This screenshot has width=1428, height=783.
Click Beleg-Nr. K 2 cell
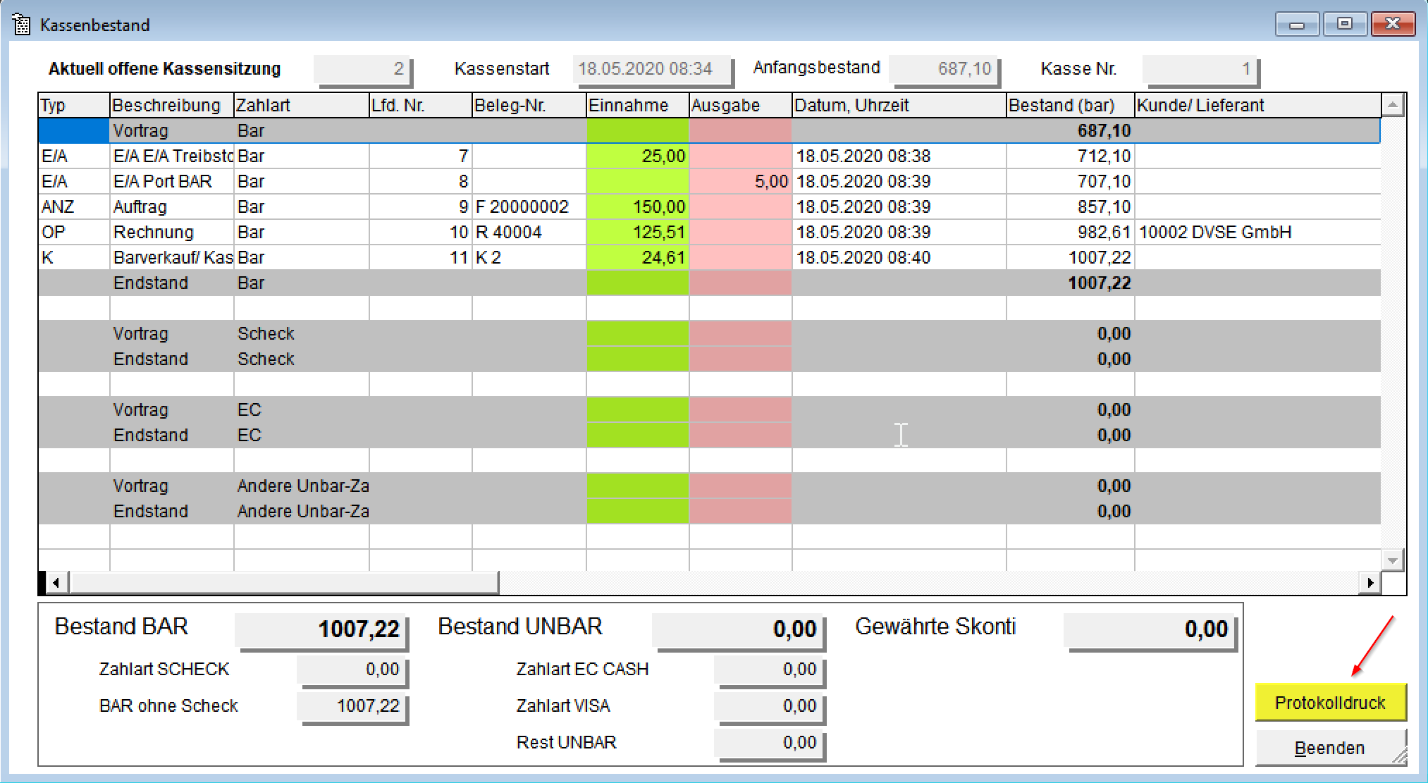click(529, 257)
